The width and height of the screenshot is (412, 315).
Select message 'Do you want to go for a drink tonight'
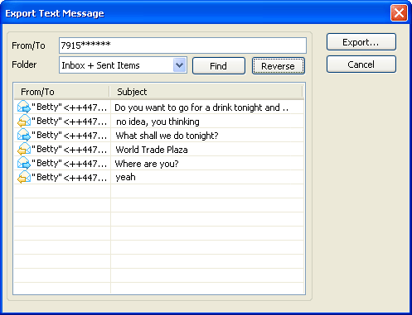(159, 107)
